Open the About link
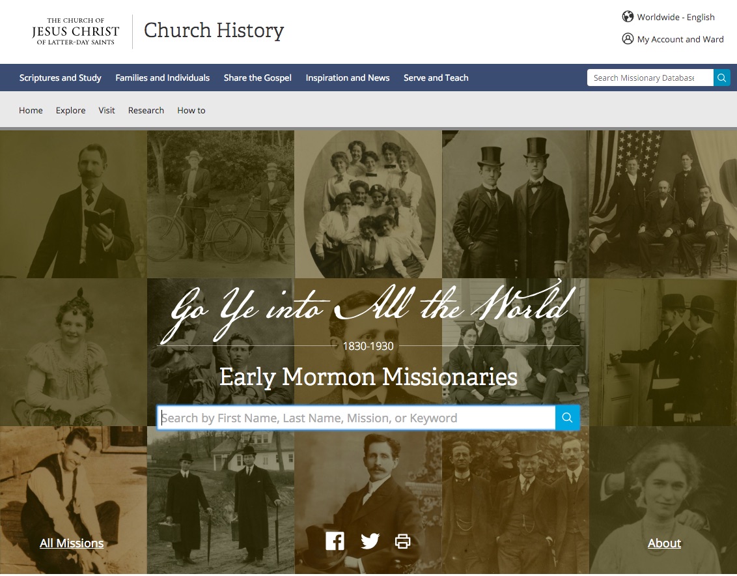The height and width of the screenshot is (576, 737). coord(664,543)
